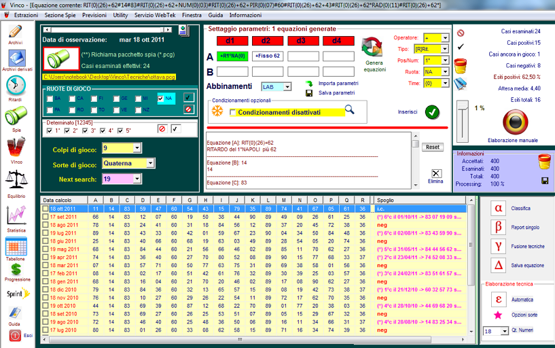Click the alpha Classifica icon
The width and height of the screenshot is (555, 348).
point(499,208)
